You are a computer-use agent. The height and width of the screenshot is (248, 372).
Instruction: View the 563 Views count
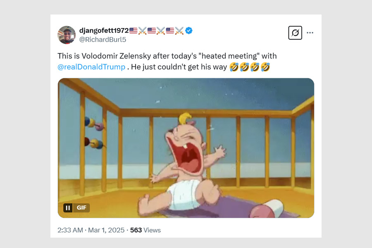(x=145, y=230)
